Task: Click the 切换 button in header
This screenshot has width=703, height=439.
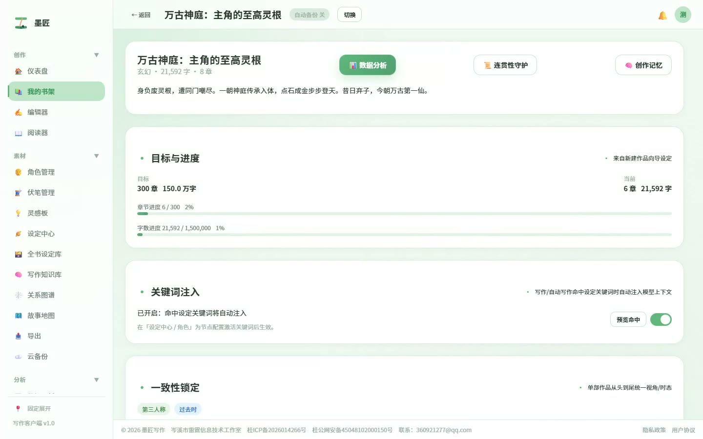Action: click(350, 15)
